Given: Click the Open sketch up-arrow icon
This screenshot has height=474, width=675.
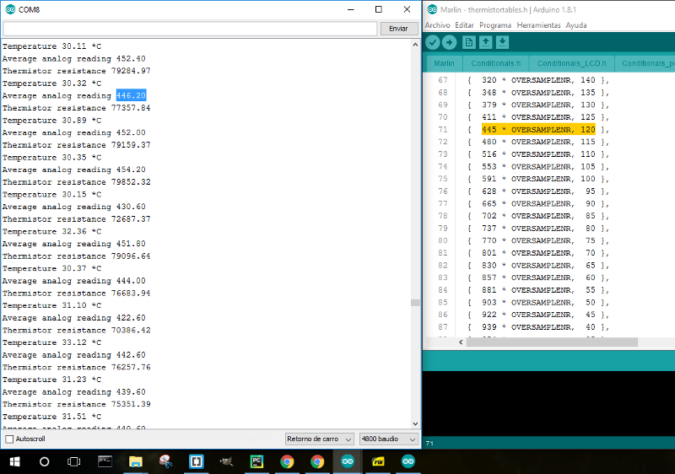Looking at the screenshot, I should pyautogui.click(x=486, y=42).
